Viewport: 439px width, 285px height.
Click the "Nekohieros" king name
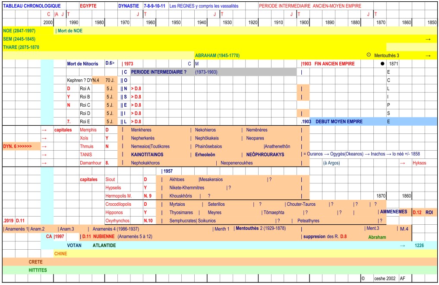pyautogui.click(x=205, y=130)
